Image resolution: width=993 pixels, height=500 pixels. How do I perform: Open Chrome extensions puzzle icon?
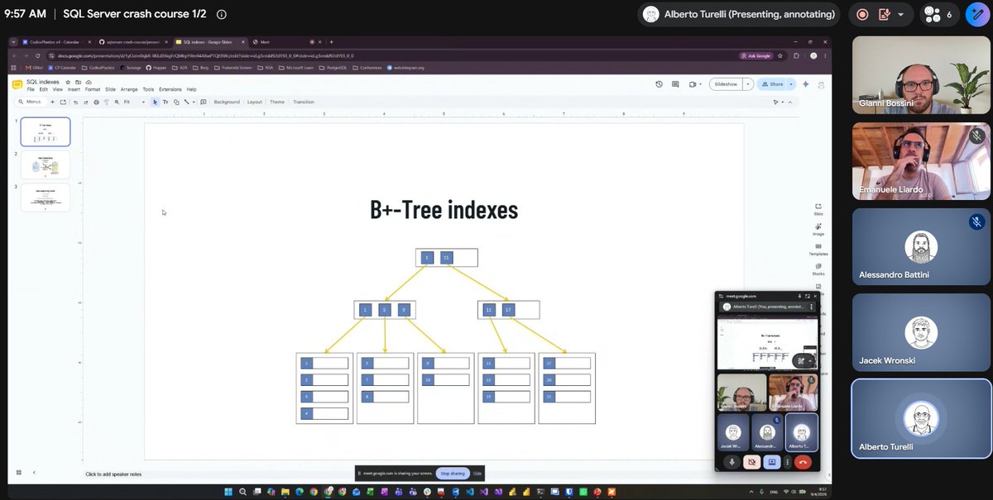coord(796,55)
